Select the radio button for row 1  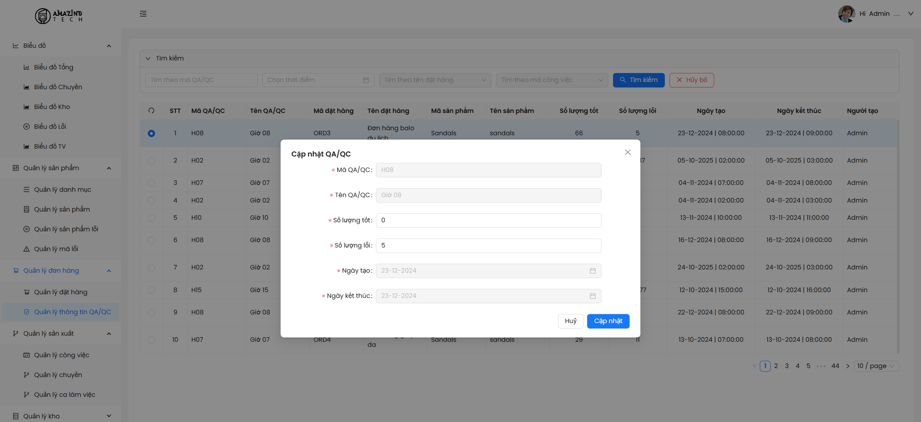tap(151, 133)
